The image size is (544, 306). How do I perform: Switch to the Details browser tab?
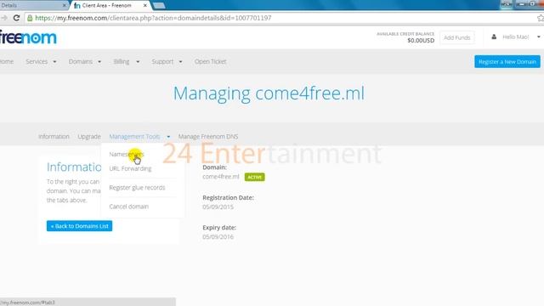tap(33, 6)
